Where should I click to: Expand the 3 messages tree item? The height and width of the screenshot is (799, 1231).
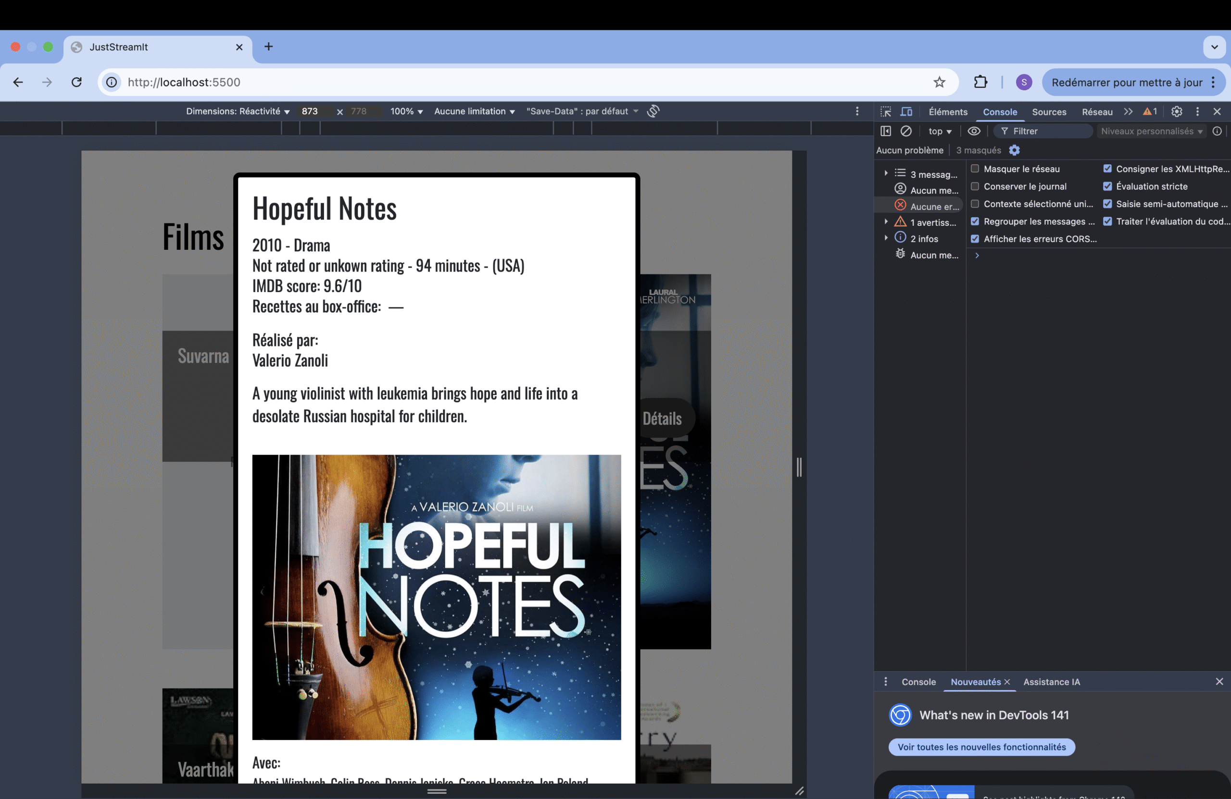pyautogui.click(x=886, y=173)
